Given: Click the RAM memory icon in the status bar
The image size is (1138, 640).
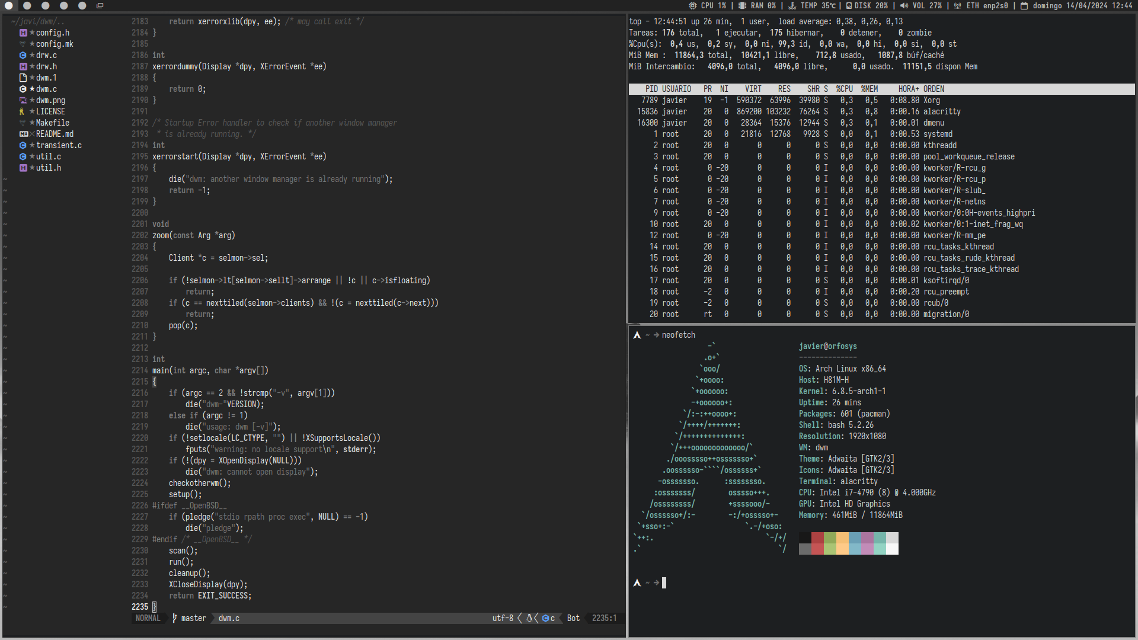Looking at the screenshot, I should point(742,5).
